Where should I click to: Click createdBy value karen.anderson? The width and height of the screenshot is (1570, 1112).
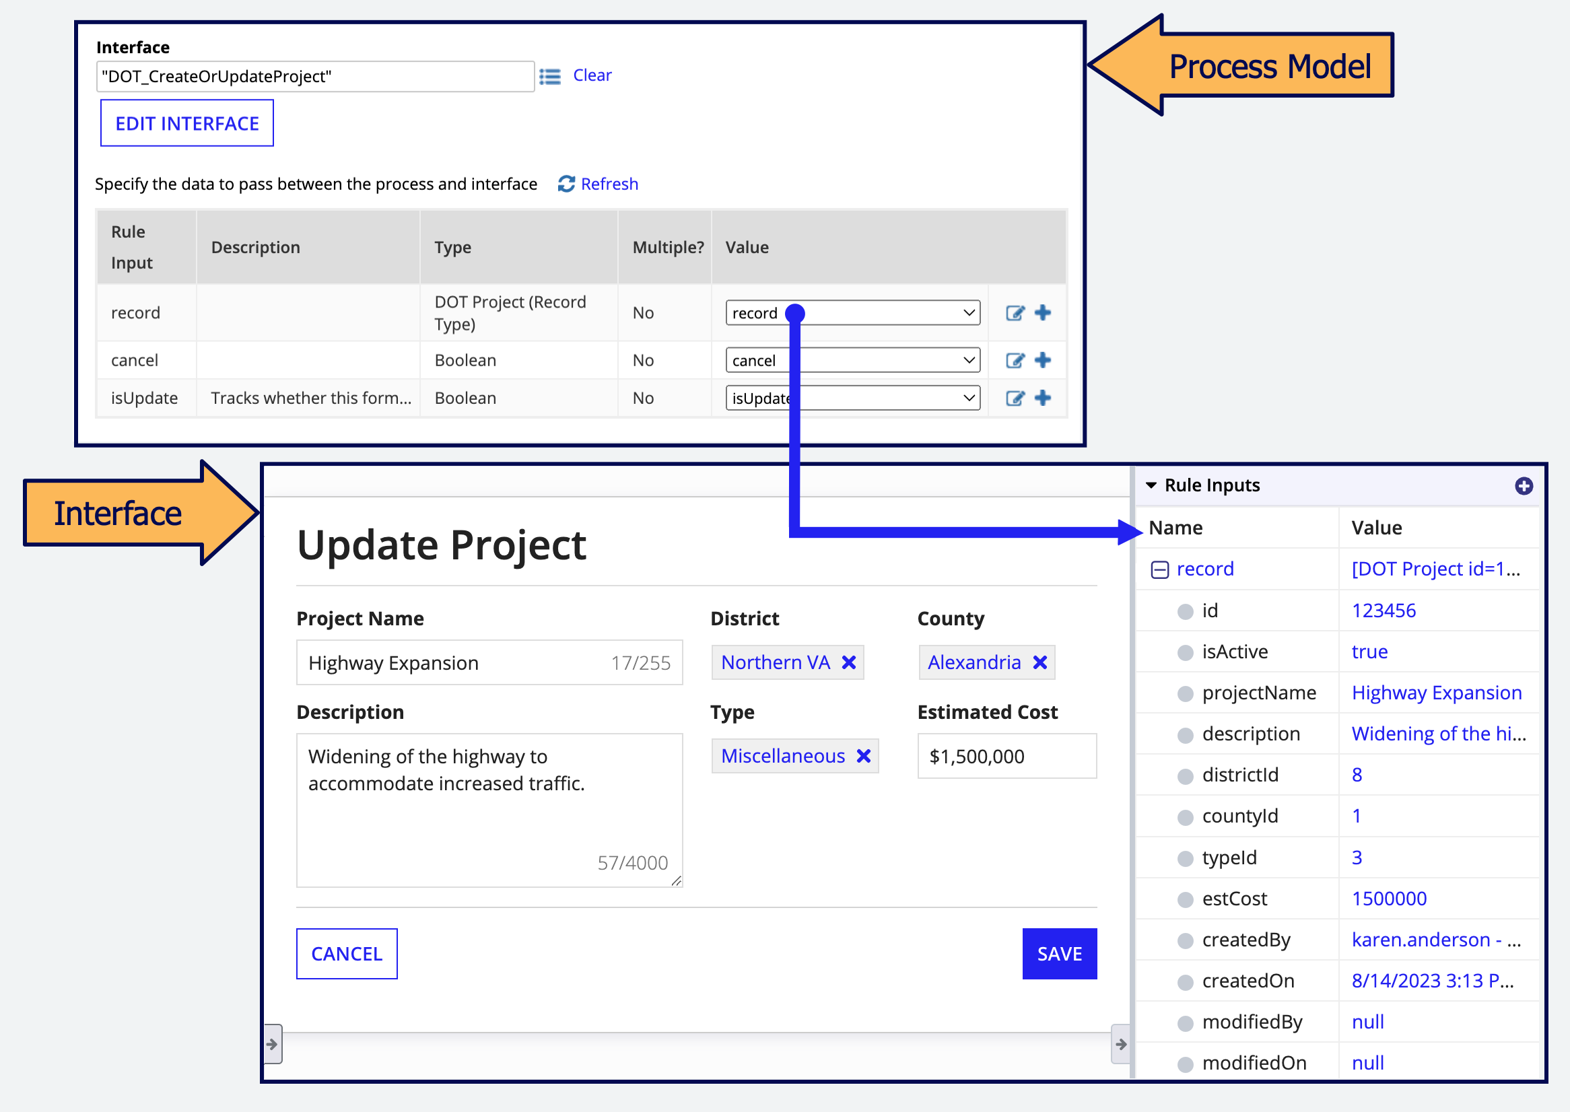pos(1436,940)
